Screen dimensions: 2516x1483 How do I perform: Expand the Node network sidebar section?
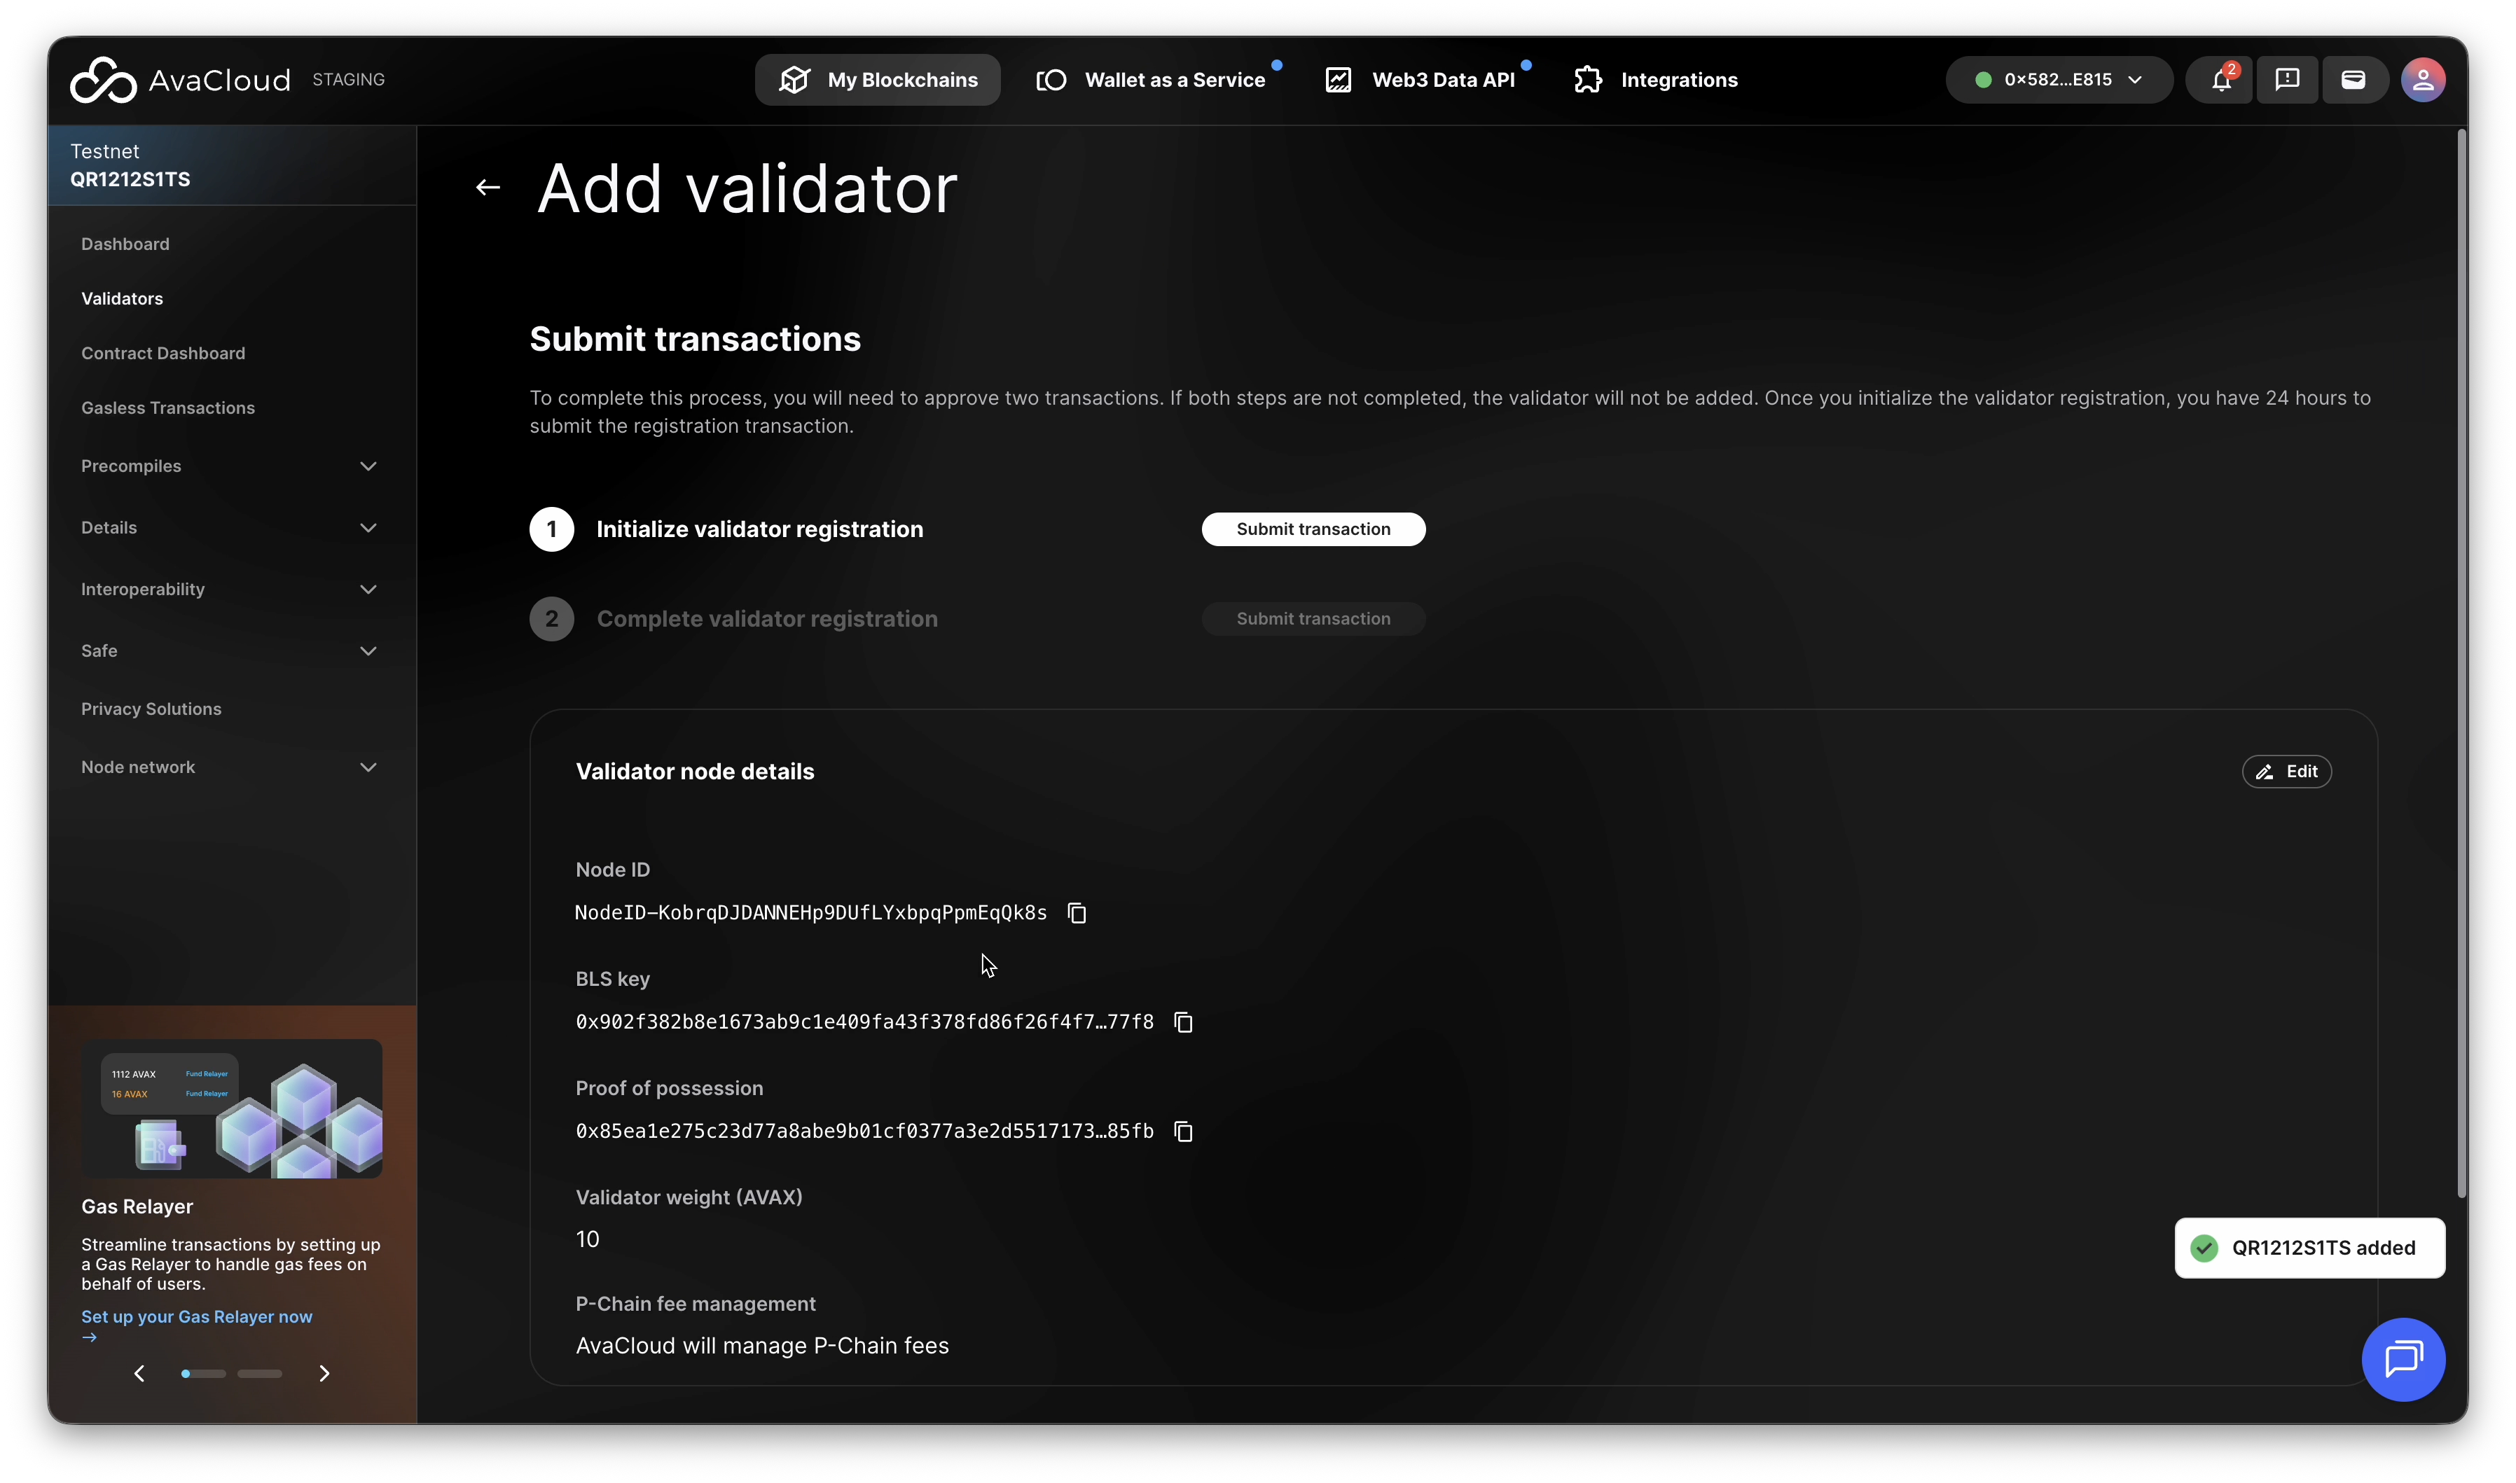368,767
